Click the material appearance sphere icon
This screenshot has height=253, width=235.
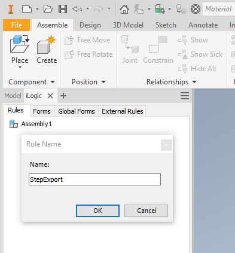(196, 9)
